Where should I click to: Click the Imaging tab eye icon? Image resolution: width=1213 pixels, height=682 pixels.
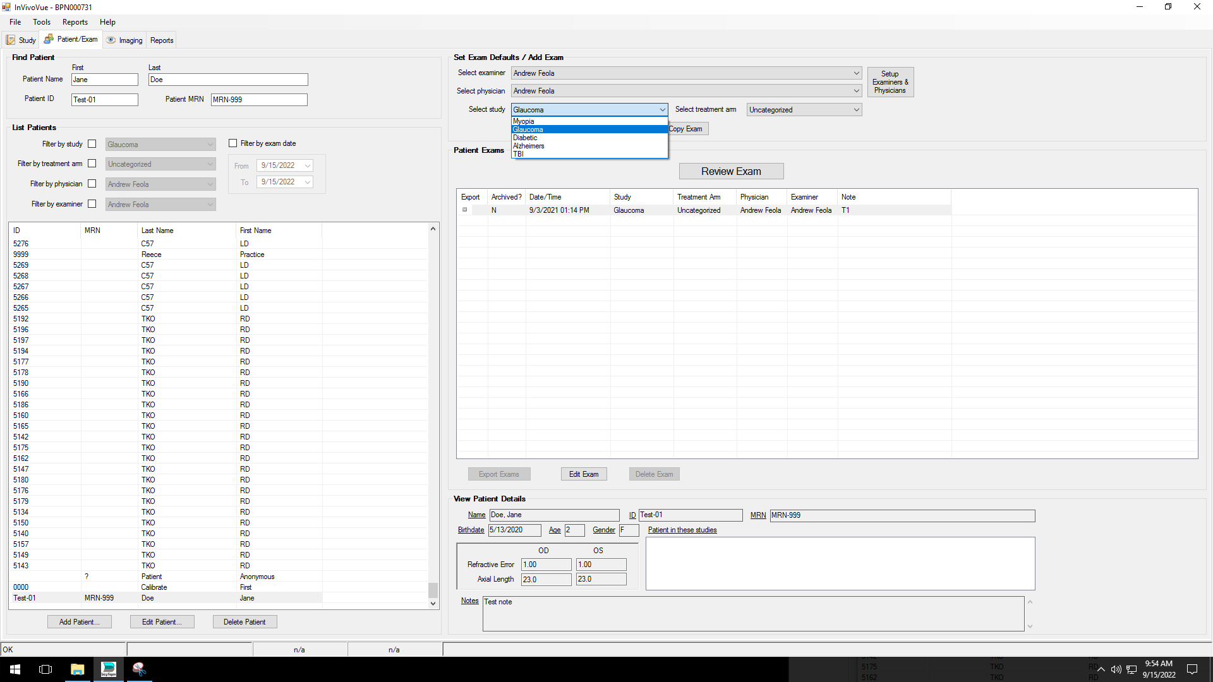tap(111, 40)
